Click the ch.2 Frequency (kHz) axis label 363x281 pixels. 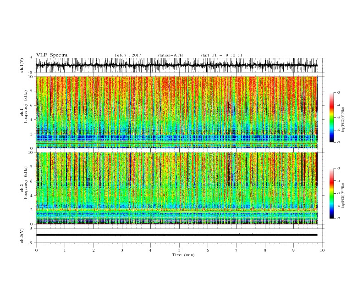click(x=24, y=183)
